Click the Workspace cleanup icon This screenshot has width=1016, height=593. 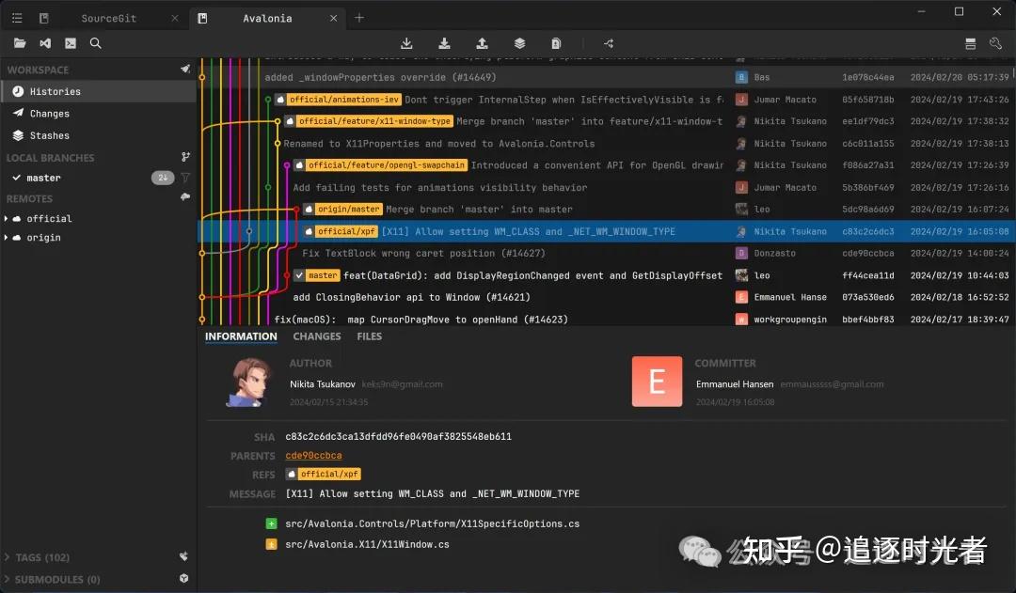pos(184,69)
